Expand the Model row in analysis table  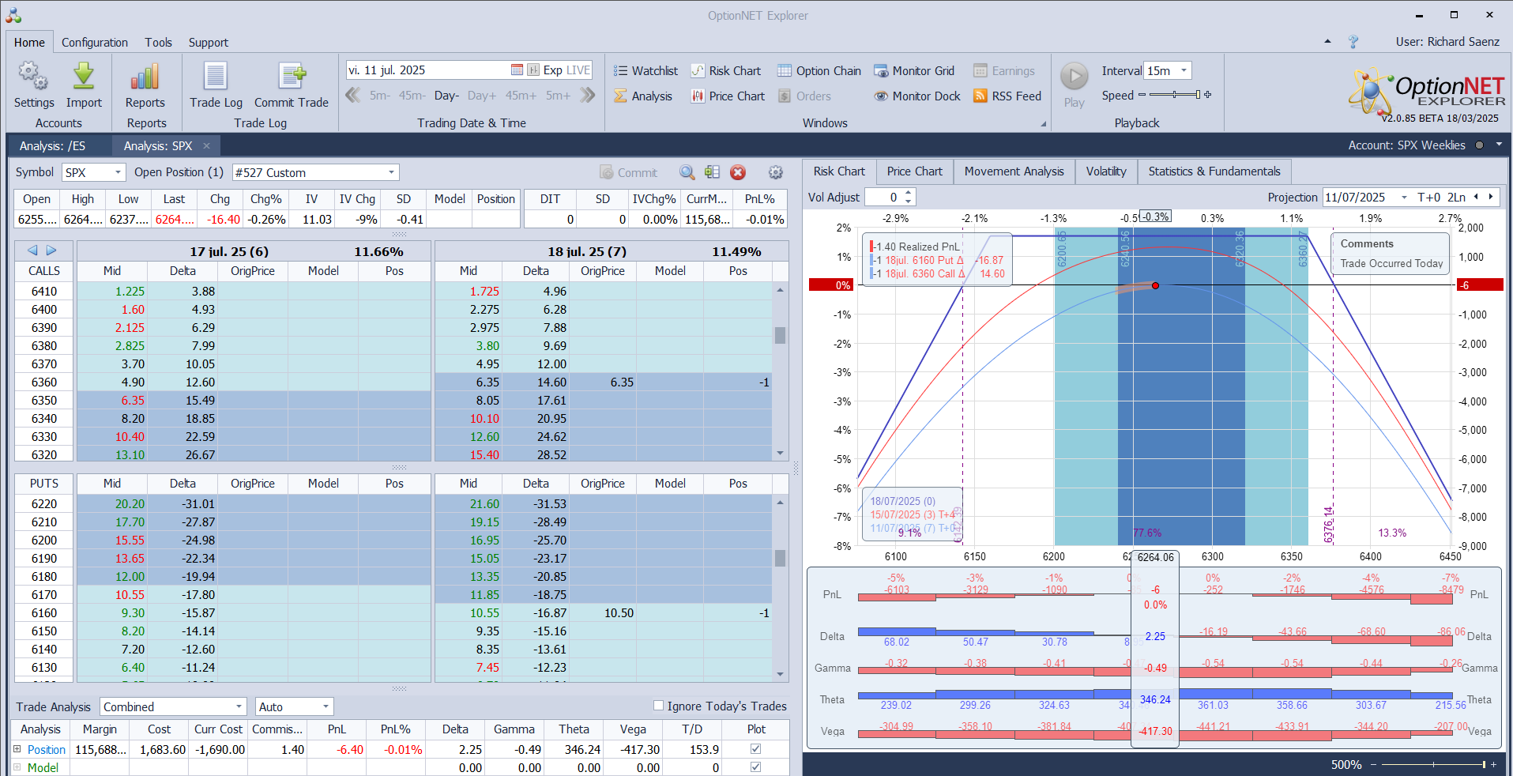coord(17,767)
